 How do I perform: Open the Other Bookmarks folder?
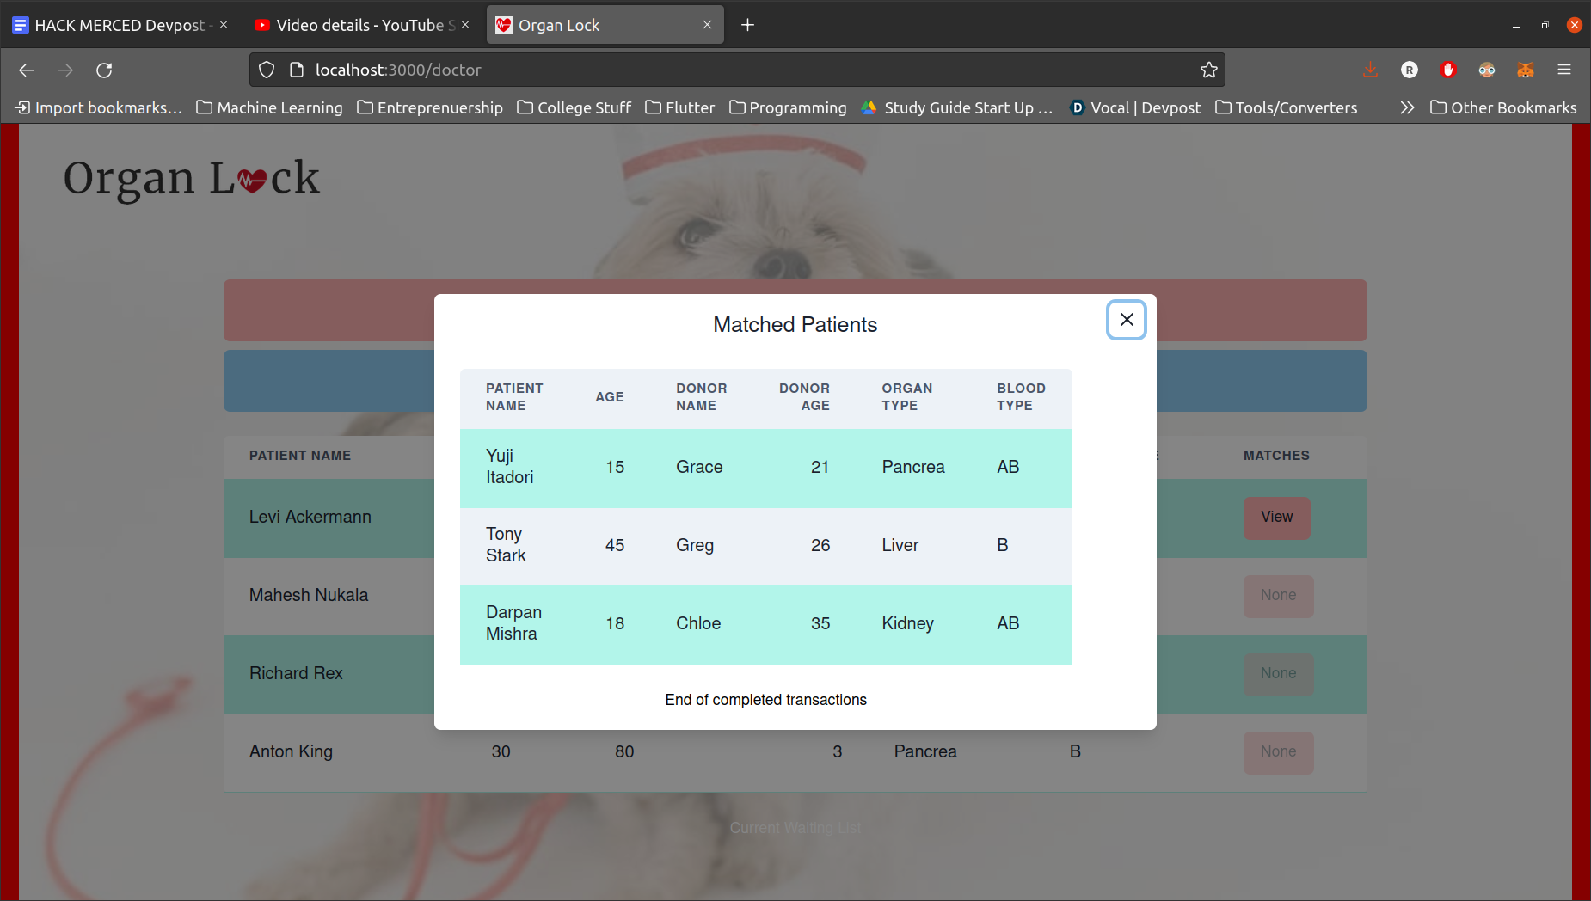click(x=1503, y=107)
